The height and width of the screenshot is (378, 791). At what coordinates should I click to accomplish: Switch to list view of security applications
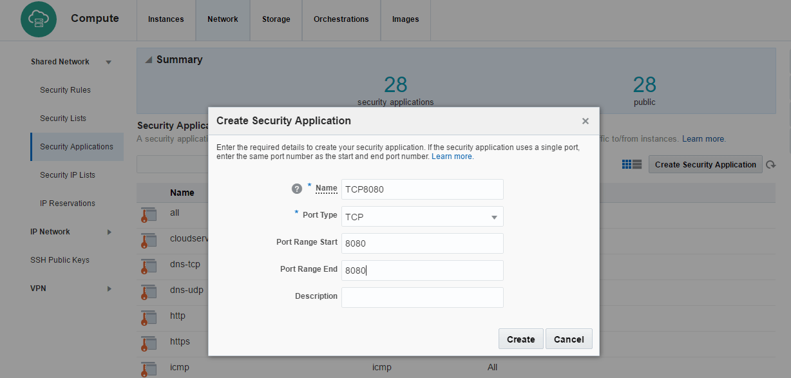coord(637,164)
